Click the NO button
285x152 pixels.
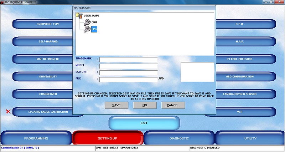tap(145, 105)
